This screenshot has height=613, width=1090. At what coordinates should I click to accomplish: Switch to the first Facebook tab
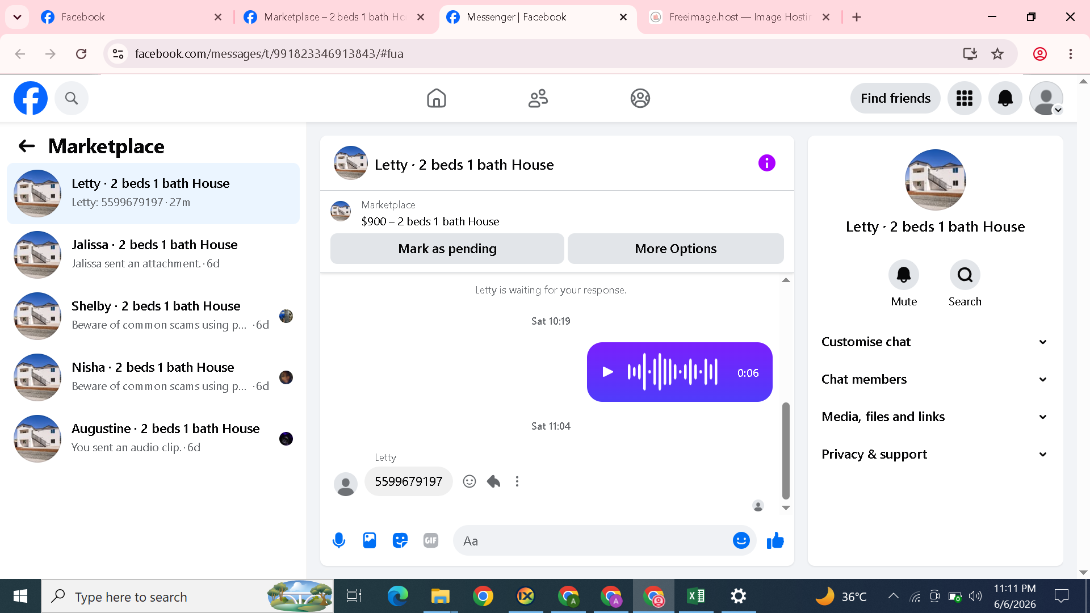[131, 17]
